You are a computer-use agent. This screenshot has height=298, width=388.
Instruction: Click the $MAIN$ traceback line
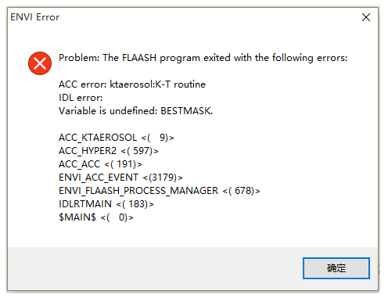point(96,217)
